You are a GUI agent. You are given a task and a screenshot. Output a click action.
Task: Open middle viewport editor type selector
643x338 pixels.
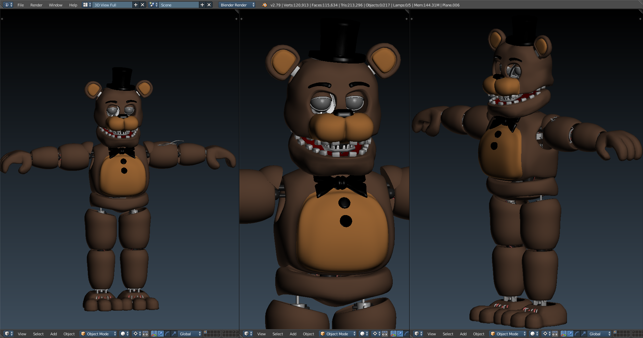point(248,334)
